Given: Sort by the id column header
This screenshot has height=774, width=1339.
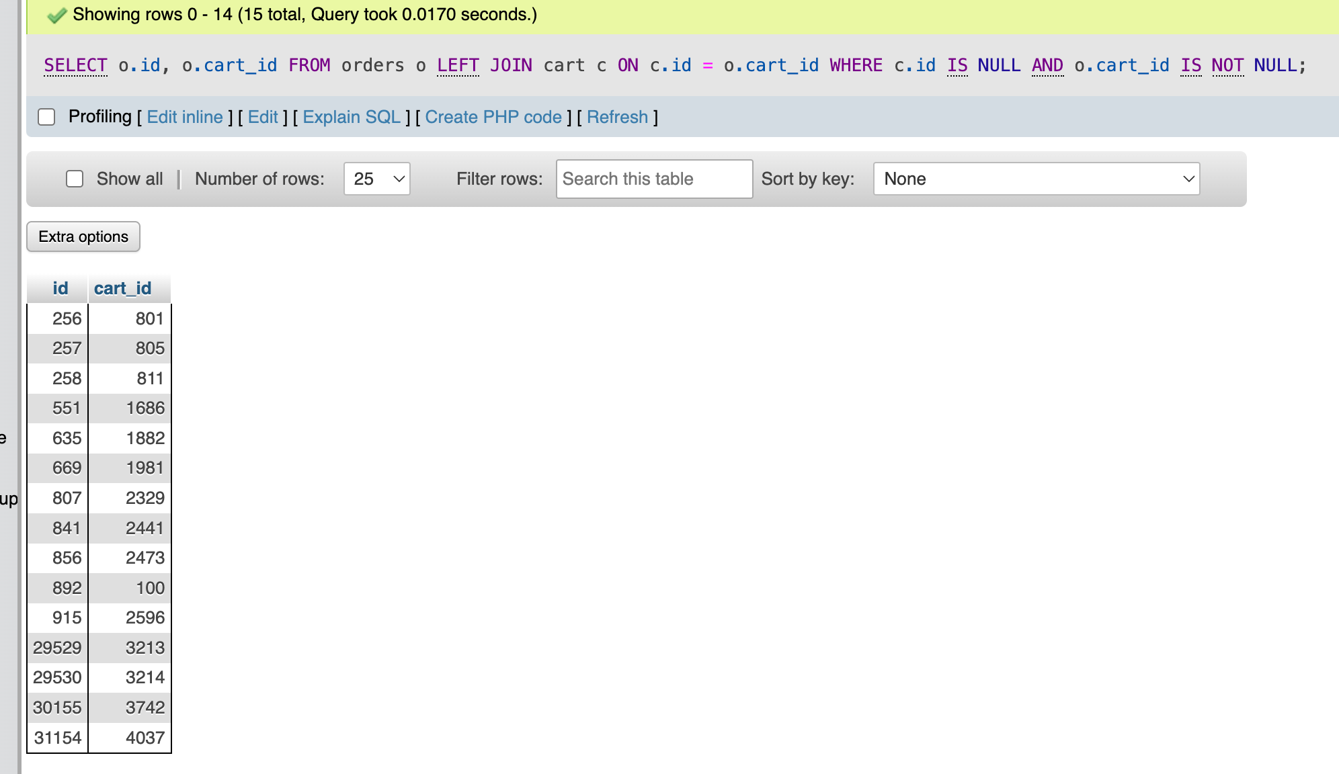Looking at the screenshot, I should tap(60, 288).
